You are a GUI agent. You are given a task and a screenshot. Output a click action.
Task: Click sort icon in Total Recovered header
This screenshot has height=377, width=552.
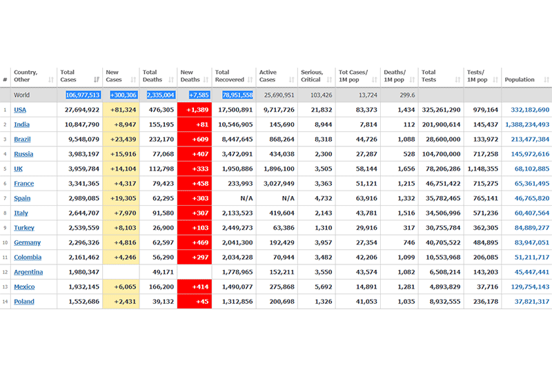pyautogui.click(x=250, y=80)
